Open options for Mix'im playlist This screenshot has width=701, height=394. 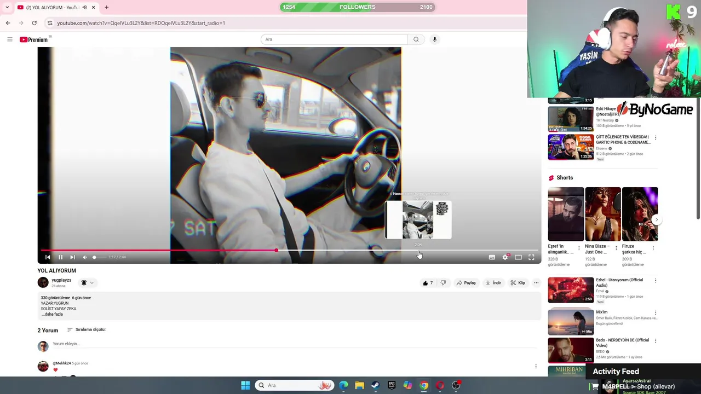point(656,313)
